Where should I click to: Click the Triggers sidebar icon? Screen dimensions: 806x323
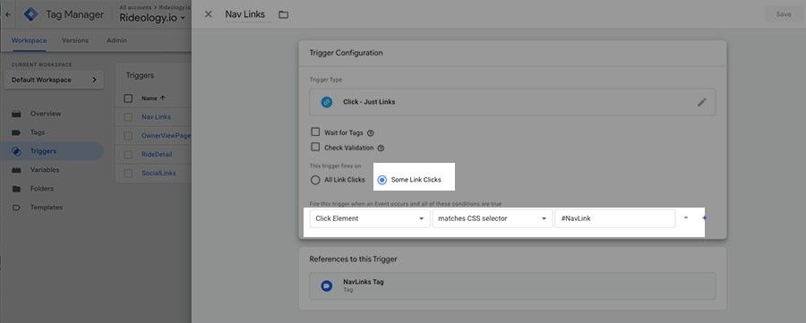[16, 151]
